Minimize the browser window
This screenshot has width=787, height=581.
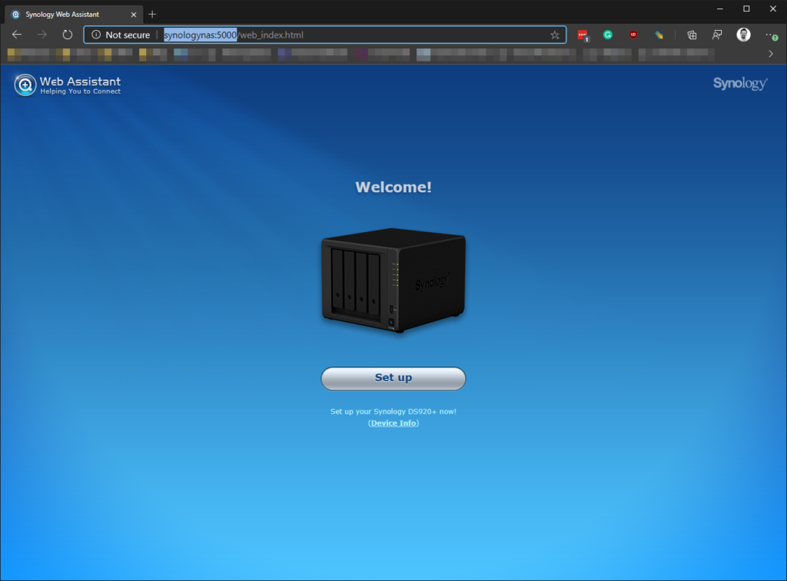(719, 8)
